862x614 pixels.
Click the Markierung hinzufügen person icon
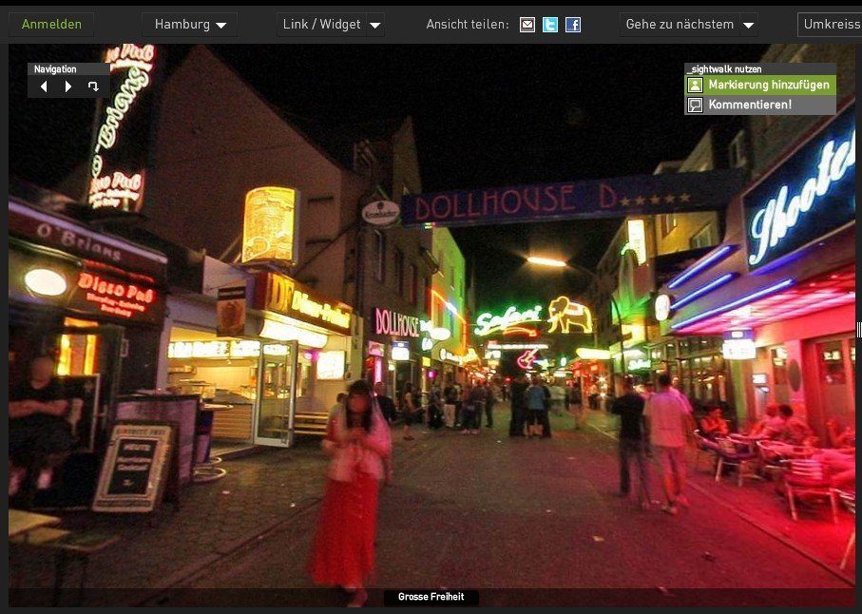pos(696,86)
